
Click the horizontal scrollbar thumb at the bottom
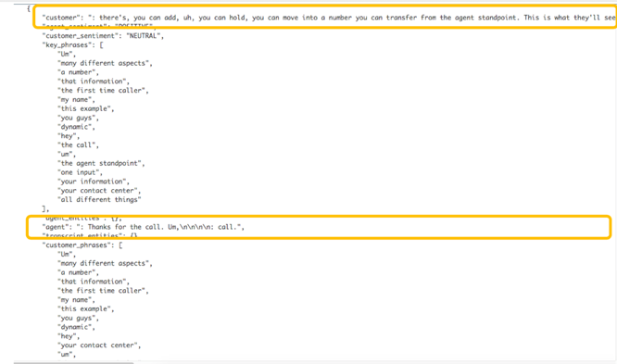coord(74,362)
